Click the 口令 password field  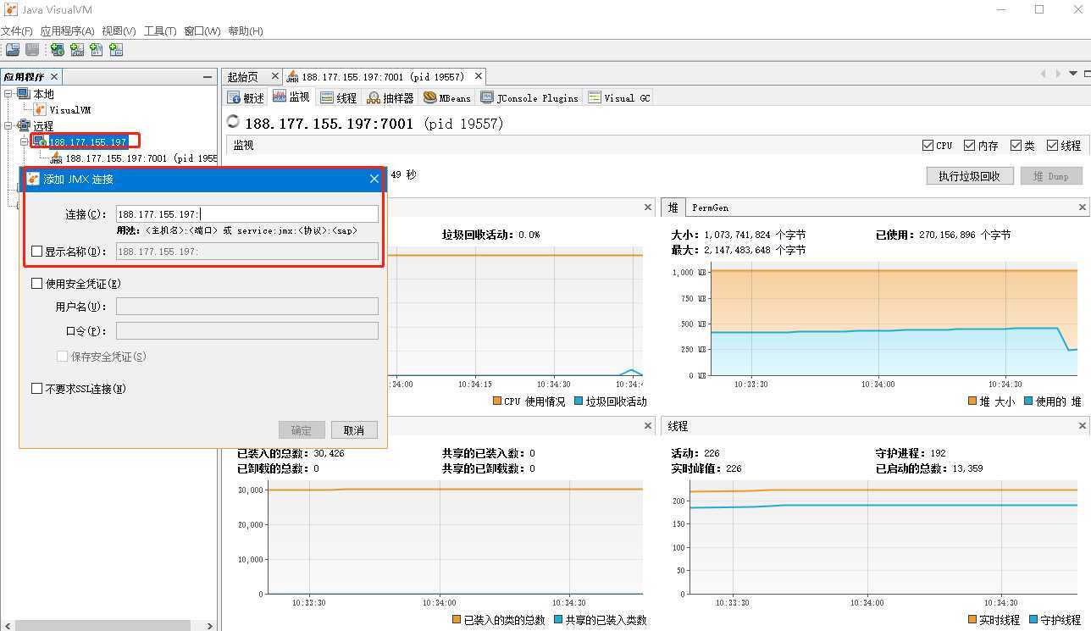tap(247, 331)
